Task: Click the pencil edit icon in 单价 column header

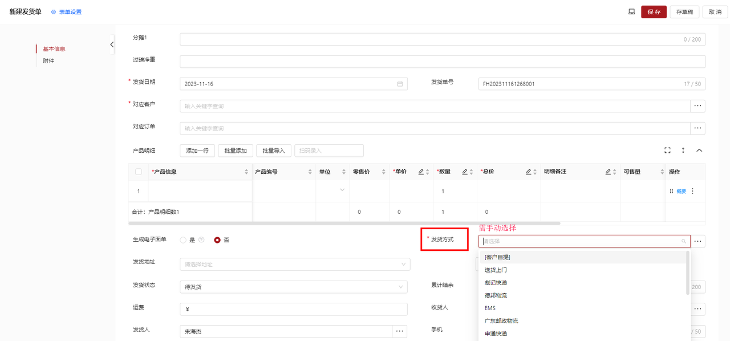Action: tap(421, 172)
